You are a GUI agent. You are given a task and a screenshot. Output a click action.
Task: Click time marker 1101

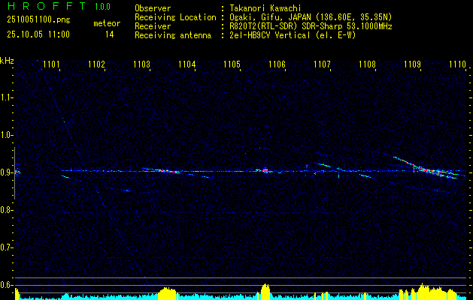51,64
